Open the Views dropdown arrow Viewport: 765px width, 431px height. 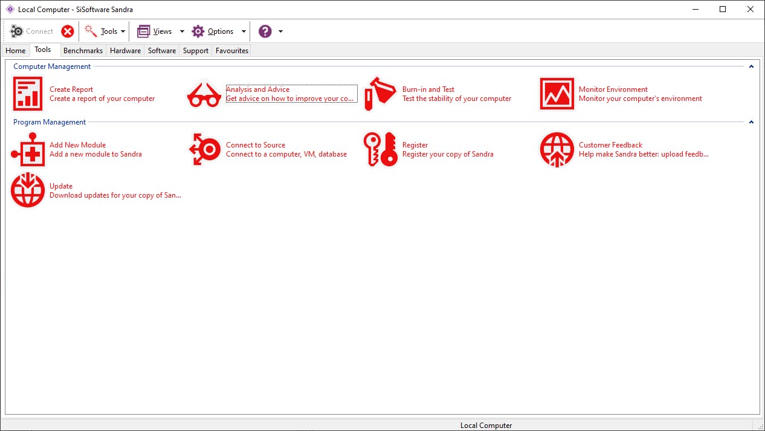coord(182,31)
